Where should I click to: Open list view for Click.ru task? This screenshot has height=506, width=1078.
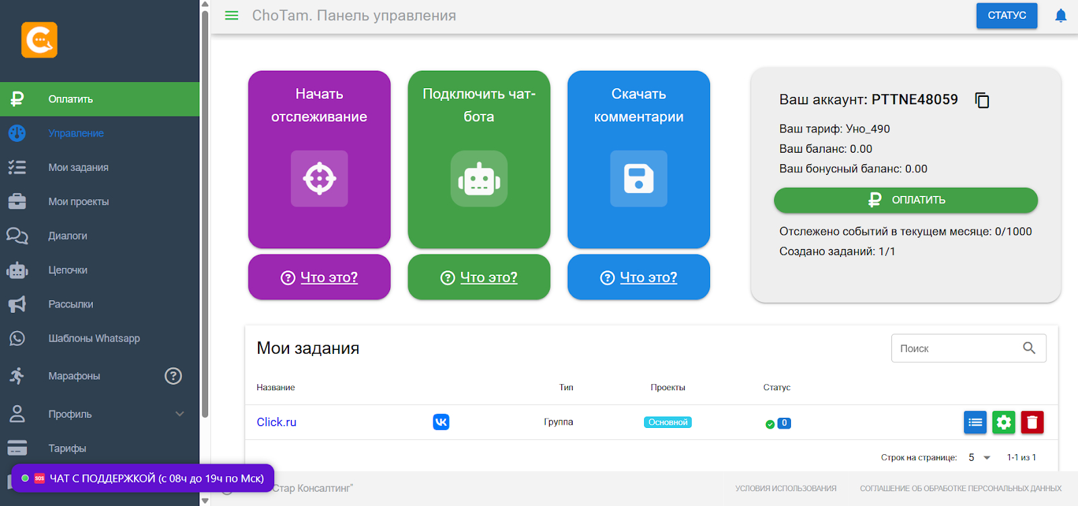pyautogui.click(x=975, y=423)
